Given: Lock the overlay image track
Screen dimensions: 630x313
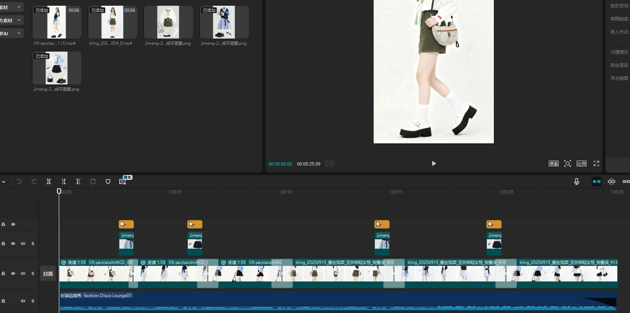Looking at the screenshot, I should (3, 244).
